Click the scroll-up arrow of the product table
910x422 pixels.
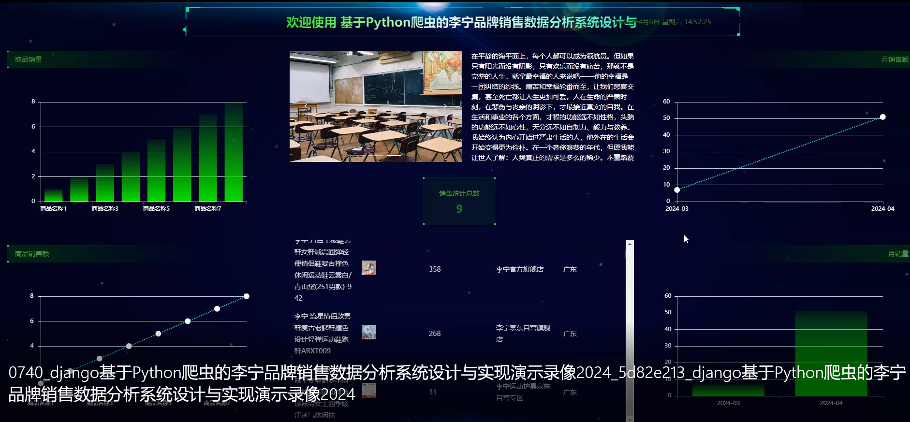630,244
